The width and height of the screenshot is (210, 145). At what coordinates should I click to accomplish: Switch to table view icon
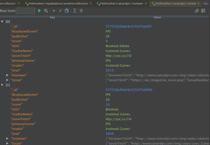pos(203,11)
